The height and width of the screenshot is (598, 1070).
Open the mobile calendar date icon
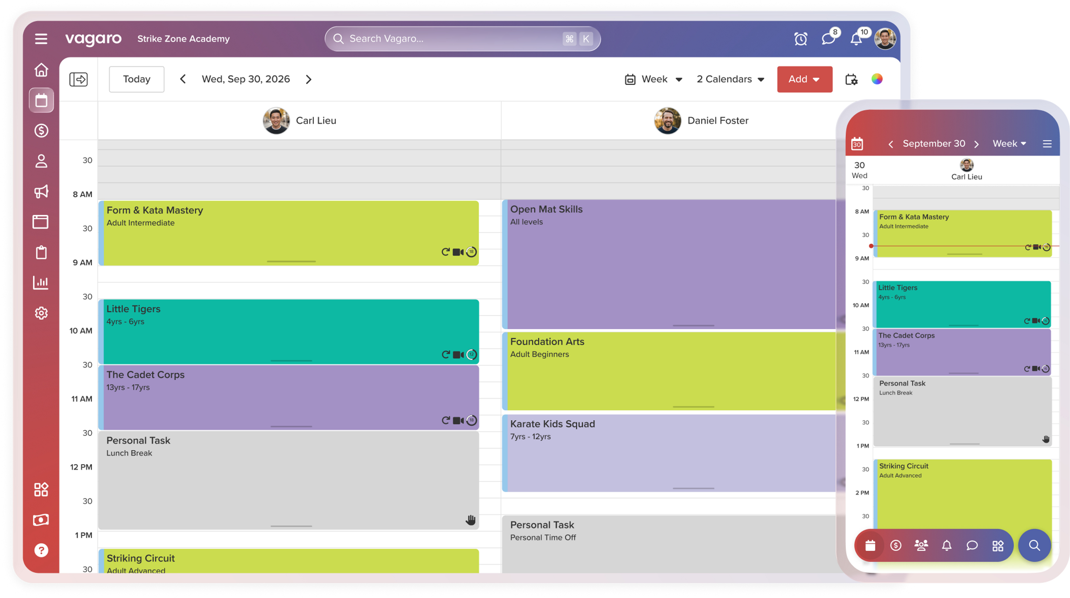coord(857,144)
